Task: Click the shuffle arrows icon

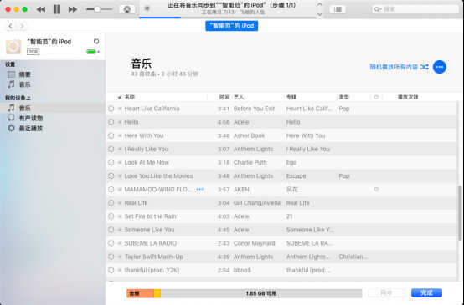Action: pos(425,67)
